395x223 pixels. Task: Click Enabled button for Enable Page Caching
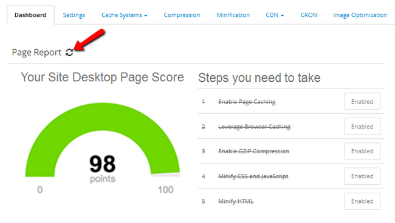tap(362, 101)
